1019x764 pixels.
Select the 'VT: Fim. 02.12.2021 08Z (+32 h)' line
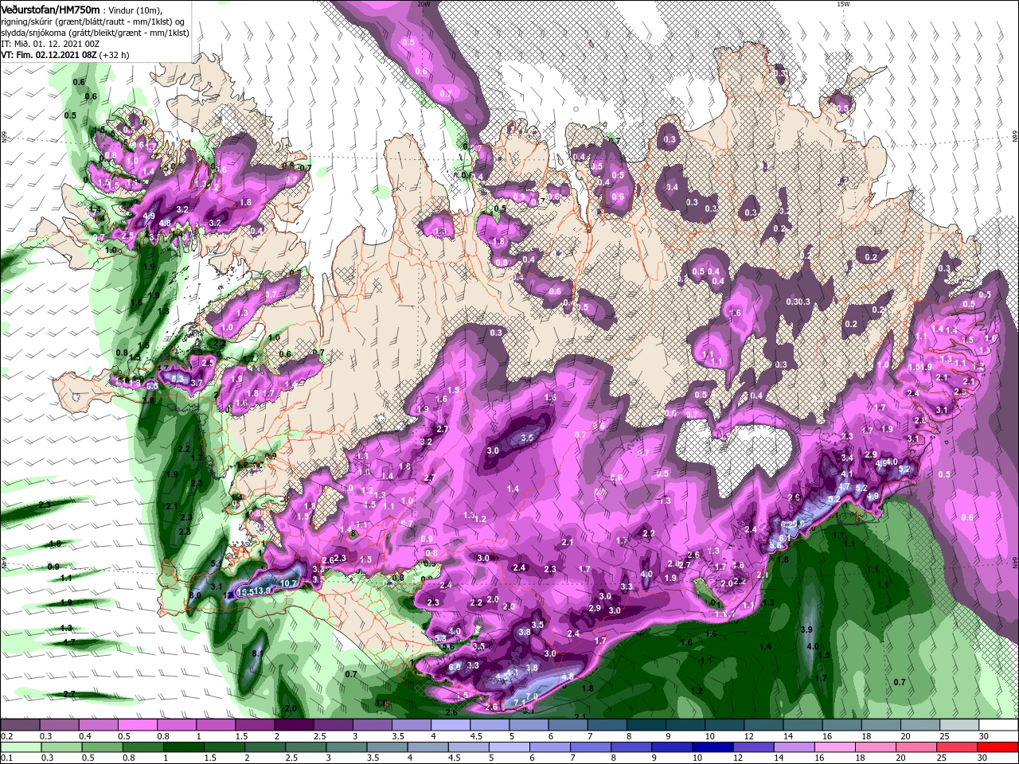(x=65, y=55)
